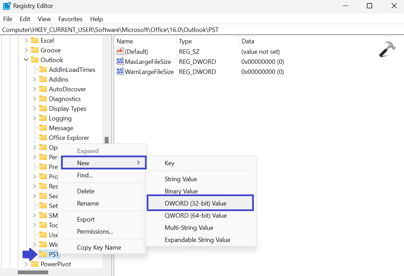The height and width of the screenshot is (276, 404).
Task: Click the (Default) string value icon
Action: pyautogui.click(x=120, y=52)
